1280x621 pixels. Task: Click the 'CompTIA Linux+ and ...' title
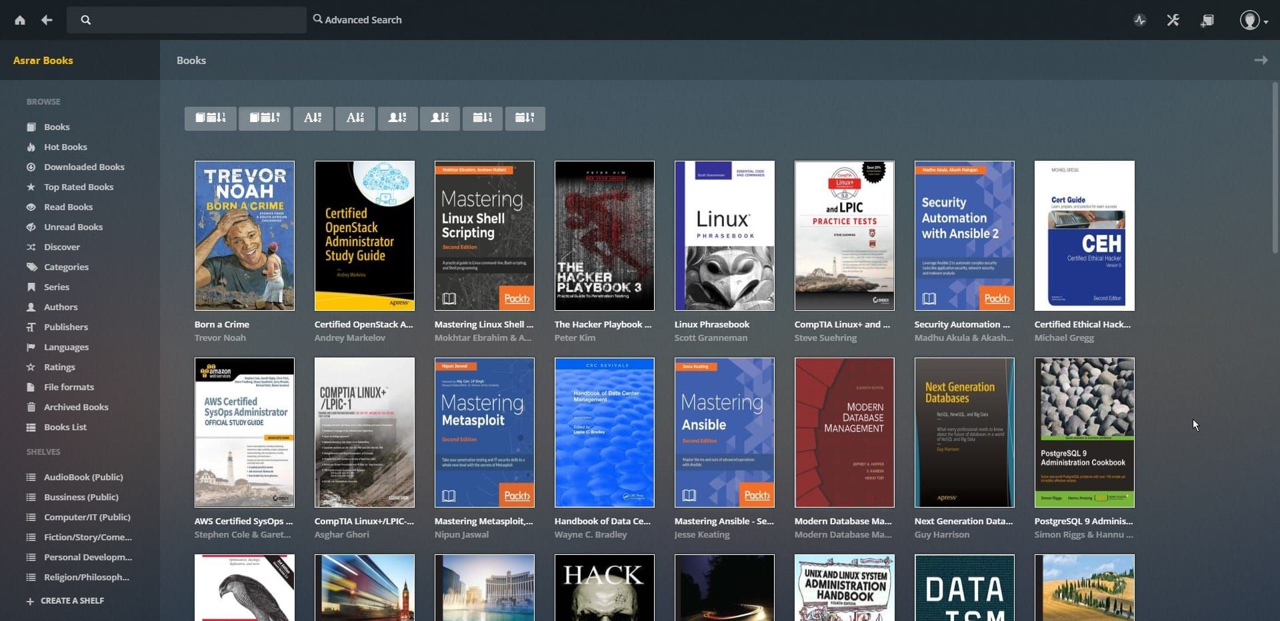click(x=842, y=324)
